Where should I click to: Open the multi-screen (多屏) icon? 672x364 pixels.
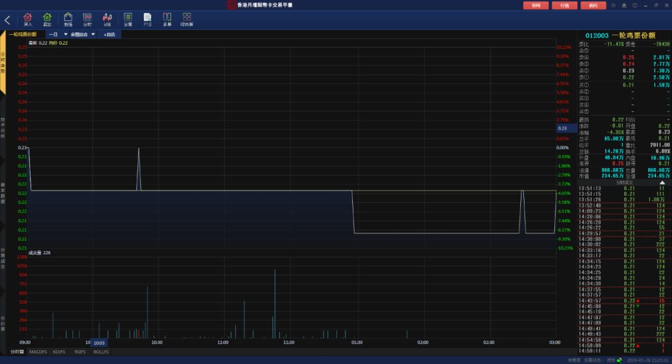point(167,20)
